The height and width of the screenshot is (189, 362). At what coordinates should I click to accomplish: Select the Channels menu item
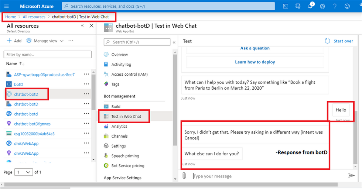[119, 136]
